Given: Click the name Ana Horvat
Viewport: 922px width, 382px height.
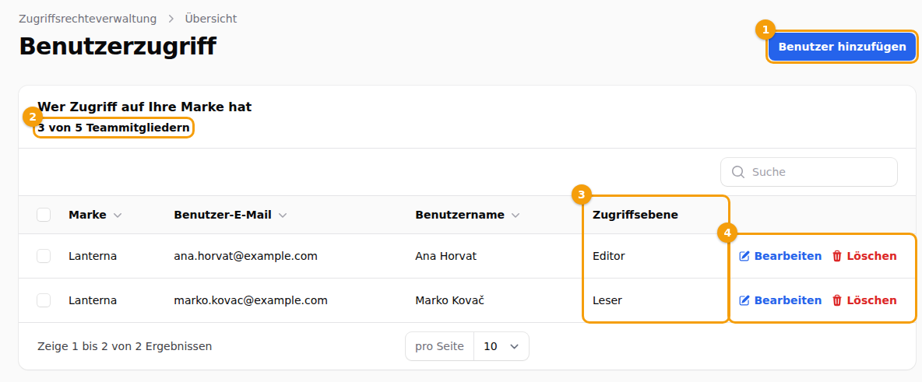Looking at the screenshot, I should [x=446, y=256].
